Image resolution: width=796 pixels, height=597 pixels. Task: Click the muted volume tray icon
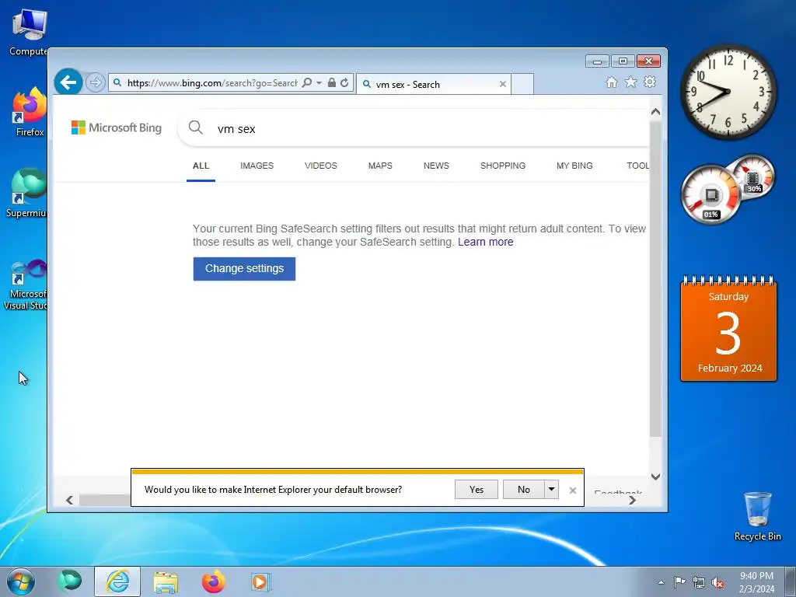coord(717,582)
